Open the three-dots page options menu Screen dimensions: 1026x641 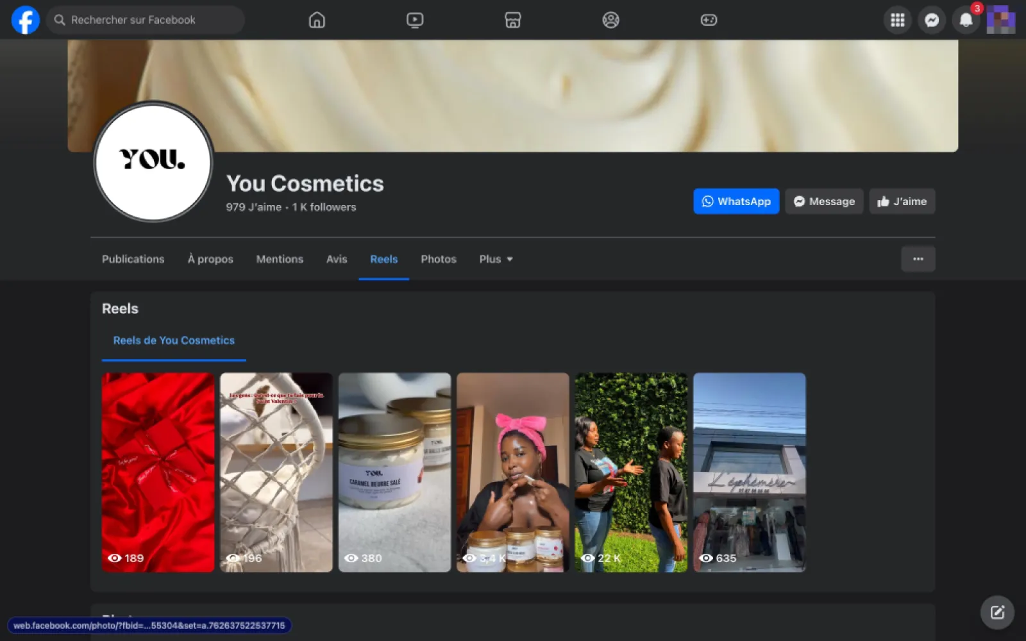[x=918, y=259]
